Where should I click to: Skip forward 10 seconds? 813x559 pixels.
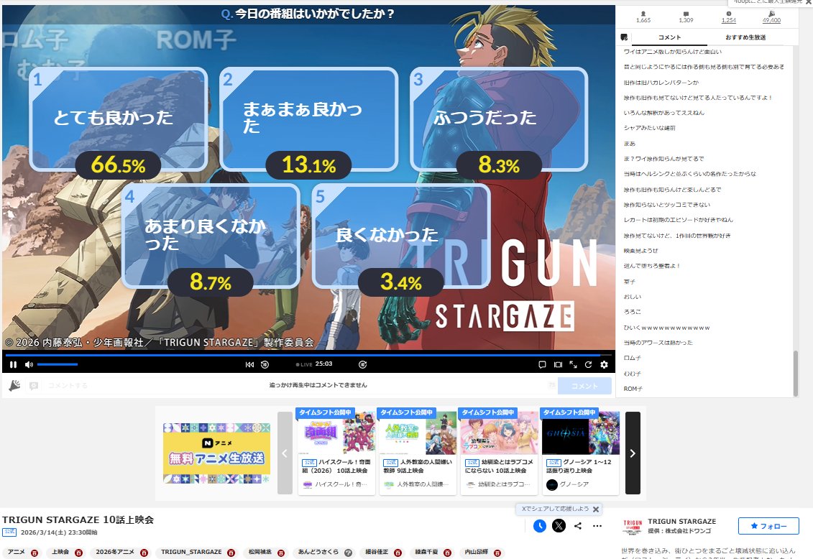[x=363, y=365]
